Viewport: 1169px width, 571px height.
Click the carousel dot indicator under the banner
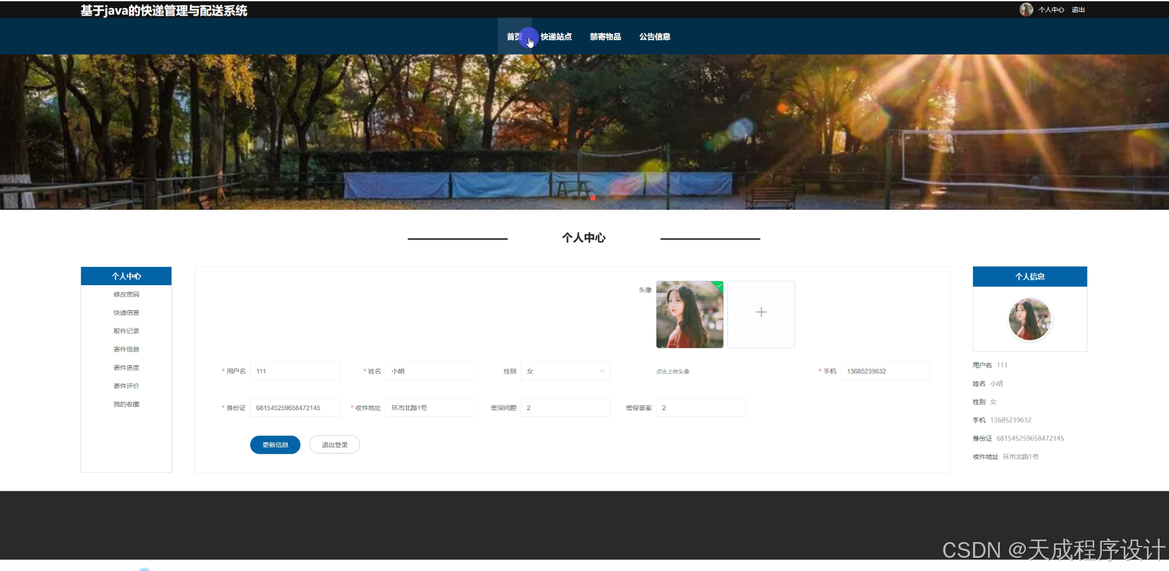pos(593,197)
